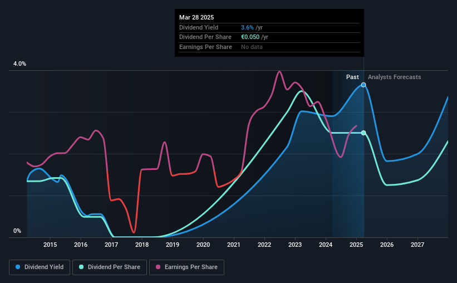Screen dimensions: 457x283
Task: Click the 2024 x-axis label
Action: pyautogui.click(x=326, y=245)
